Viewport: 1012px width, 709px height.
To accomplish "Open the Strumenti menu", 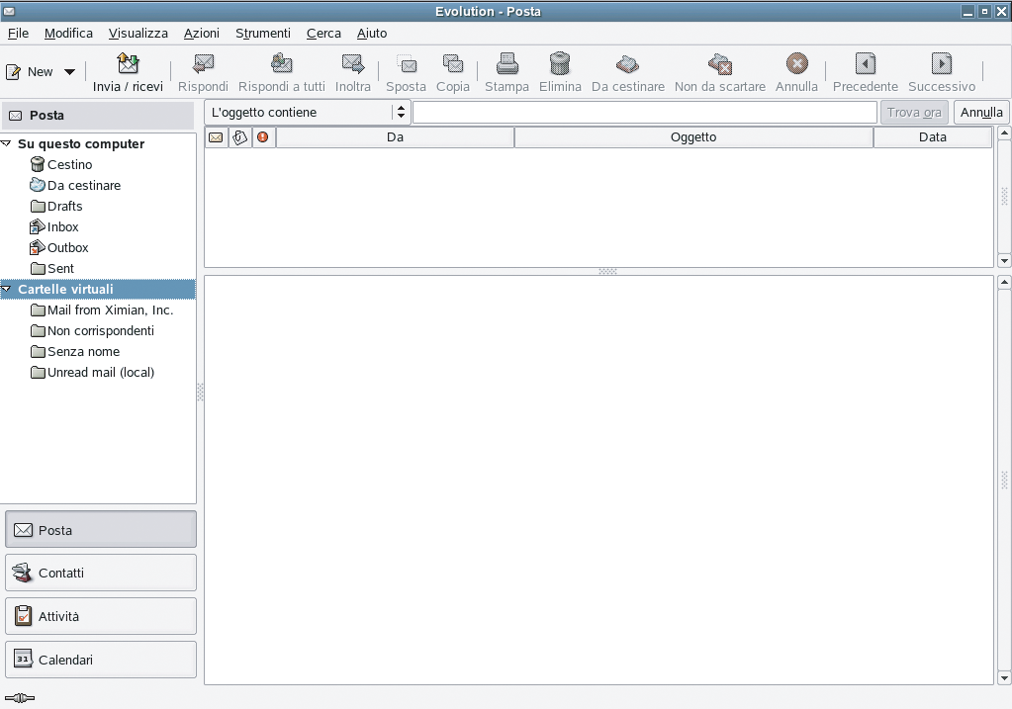I will tap(262, 33).
